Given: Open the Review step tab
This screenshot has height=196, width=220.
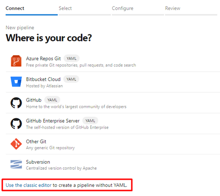Looking at the screenshot, I should (173, 8).
